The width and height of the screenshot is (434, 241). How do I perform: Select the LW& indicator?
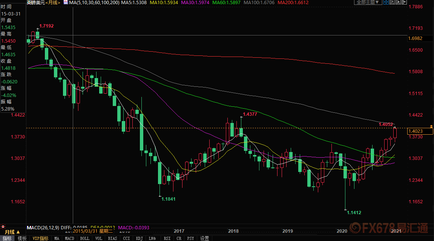(x=152, y=238)
